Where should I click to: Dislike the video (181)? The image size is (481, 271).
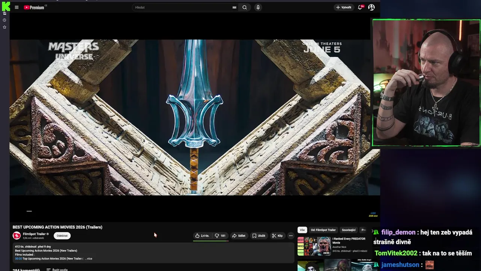click(220, 236)
